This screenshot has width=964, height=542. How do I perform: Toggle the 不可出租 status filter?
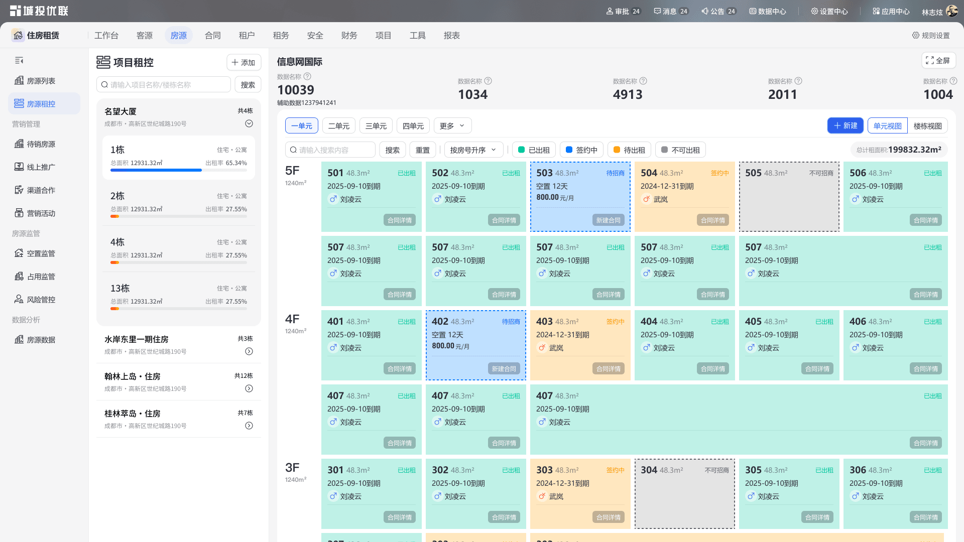click(x=680, y=150)
